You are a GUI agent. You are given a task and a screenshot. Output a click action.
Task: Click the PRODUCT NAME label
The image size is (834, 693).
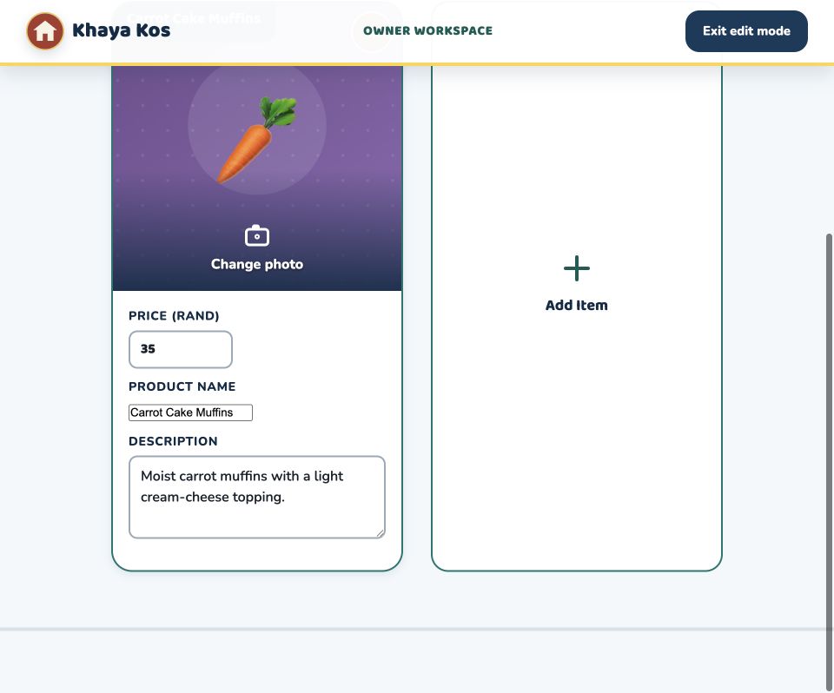[182, 386]
